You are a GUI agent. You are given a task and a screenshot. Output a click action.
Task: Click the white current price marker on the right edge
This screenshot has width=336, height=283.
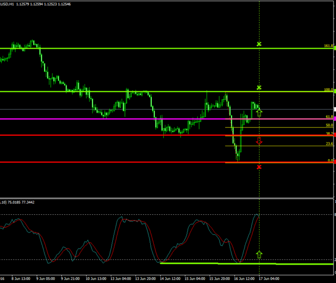[x=334, y=110]
